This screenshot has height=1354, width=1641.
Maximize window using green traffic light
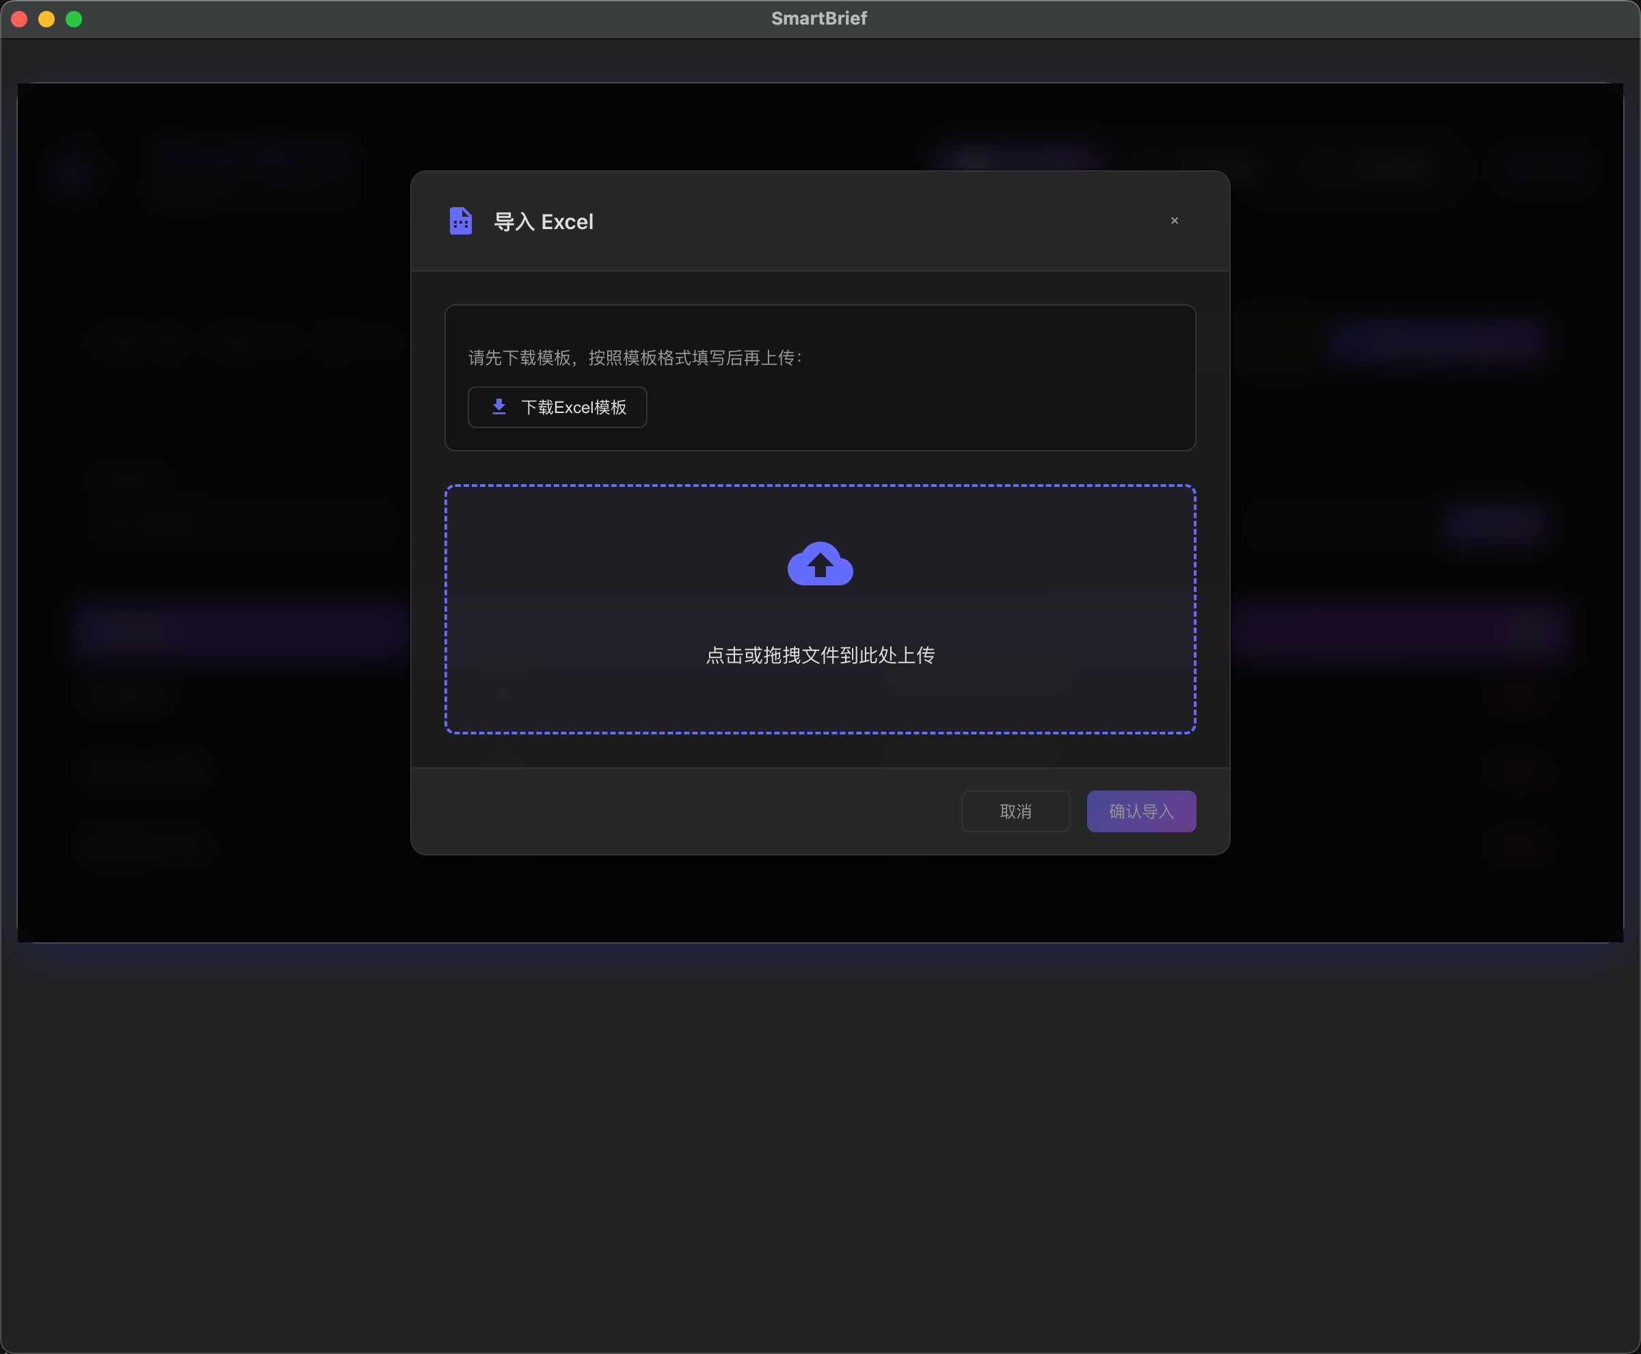click(x=74, y=18)
